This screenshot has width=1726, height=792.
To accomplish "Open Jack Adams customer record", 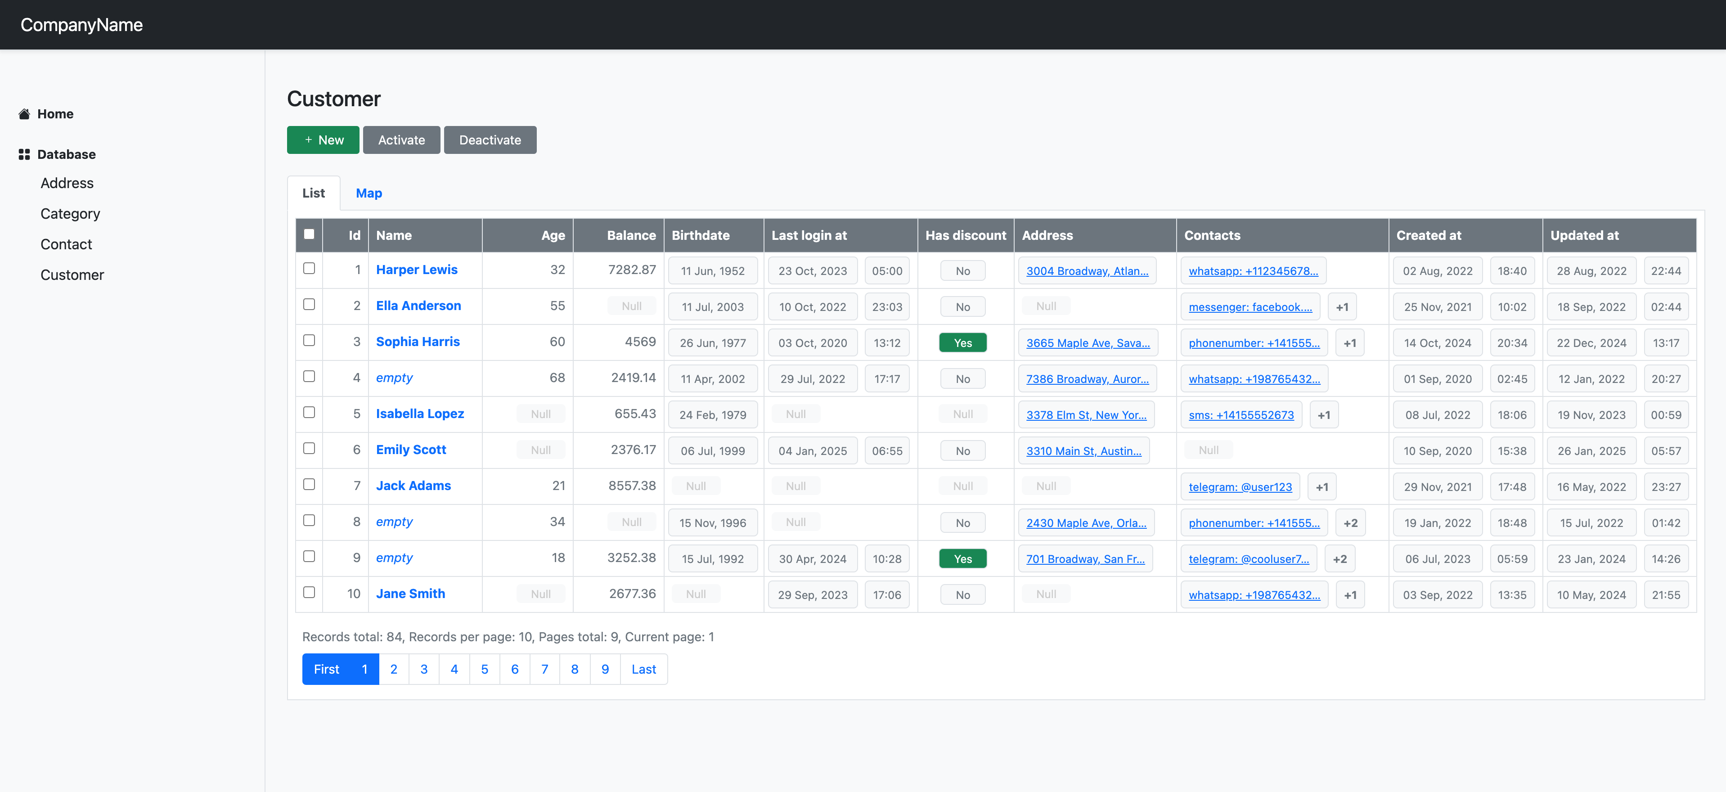I will coord(414,486).
